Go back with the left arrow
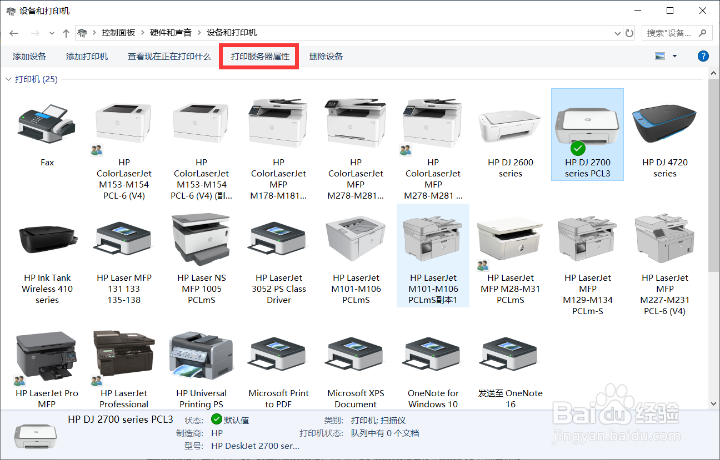 [14, 33]
